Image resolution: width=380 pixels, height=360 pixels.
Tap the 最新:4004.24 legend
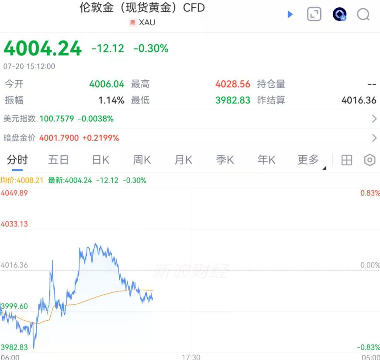[70, 180]
